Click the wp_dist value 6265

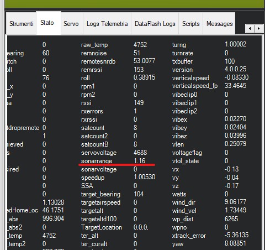point(231,219)
